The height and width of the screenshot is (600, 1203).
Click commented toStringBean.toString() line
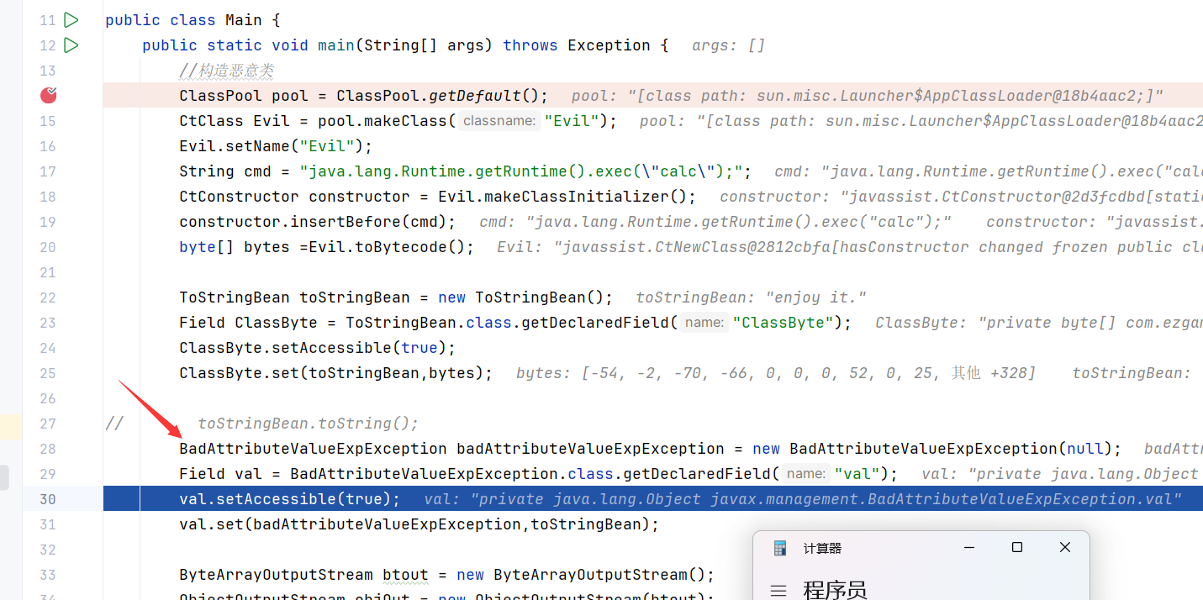tap(308, 424)
